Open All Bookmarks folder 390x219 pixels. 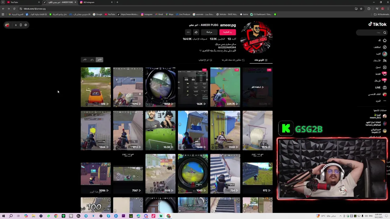(382, 14)
